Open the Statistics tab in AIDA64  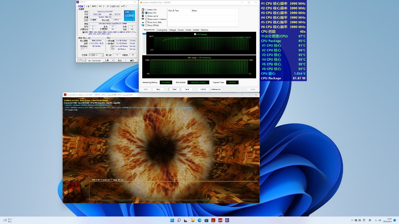tap(204, 30)
